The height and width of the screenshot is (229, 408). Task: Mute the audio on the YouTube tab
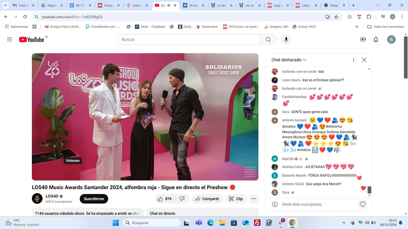click(x=169, y=5)
